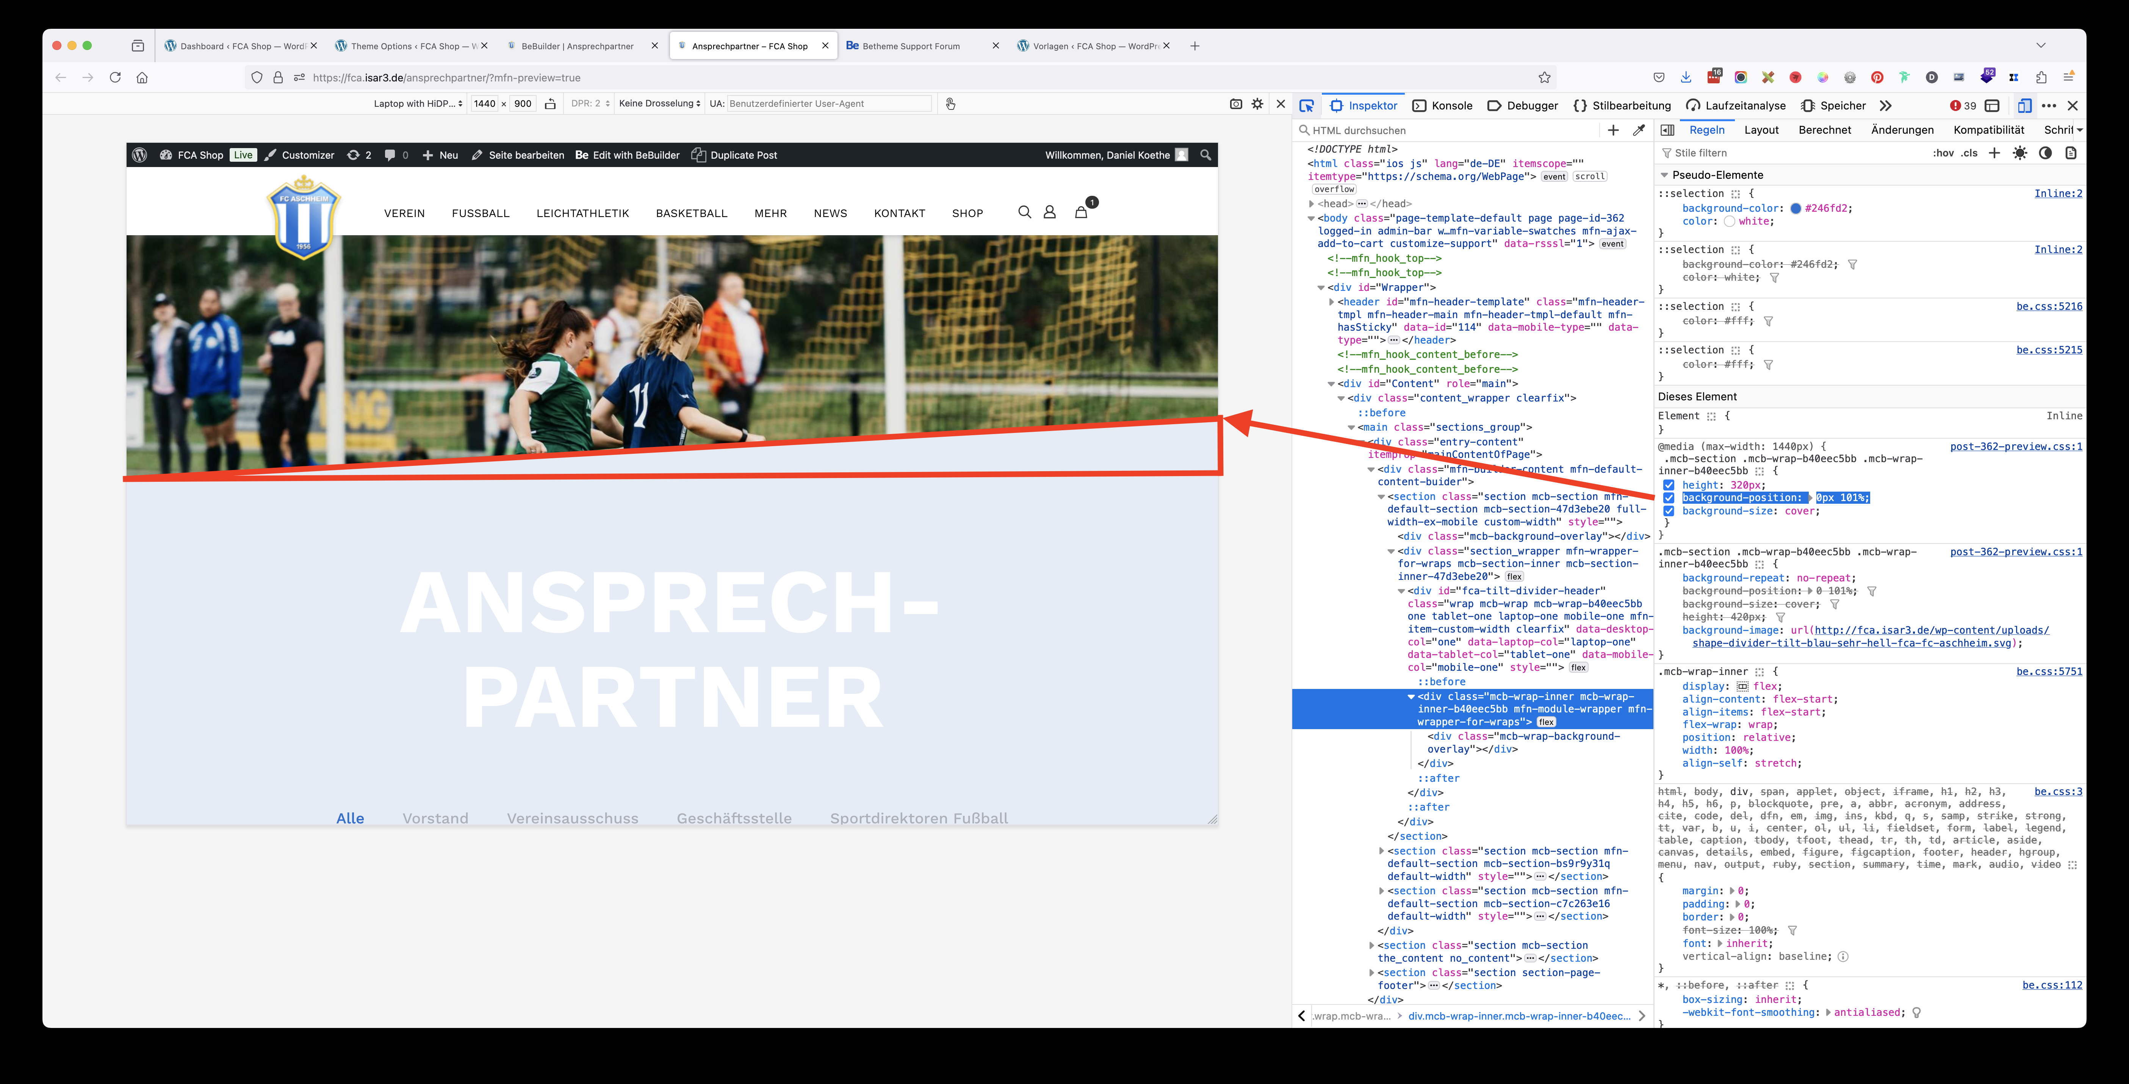Show more devtools tools chevron

click(x=1885, y=106)
